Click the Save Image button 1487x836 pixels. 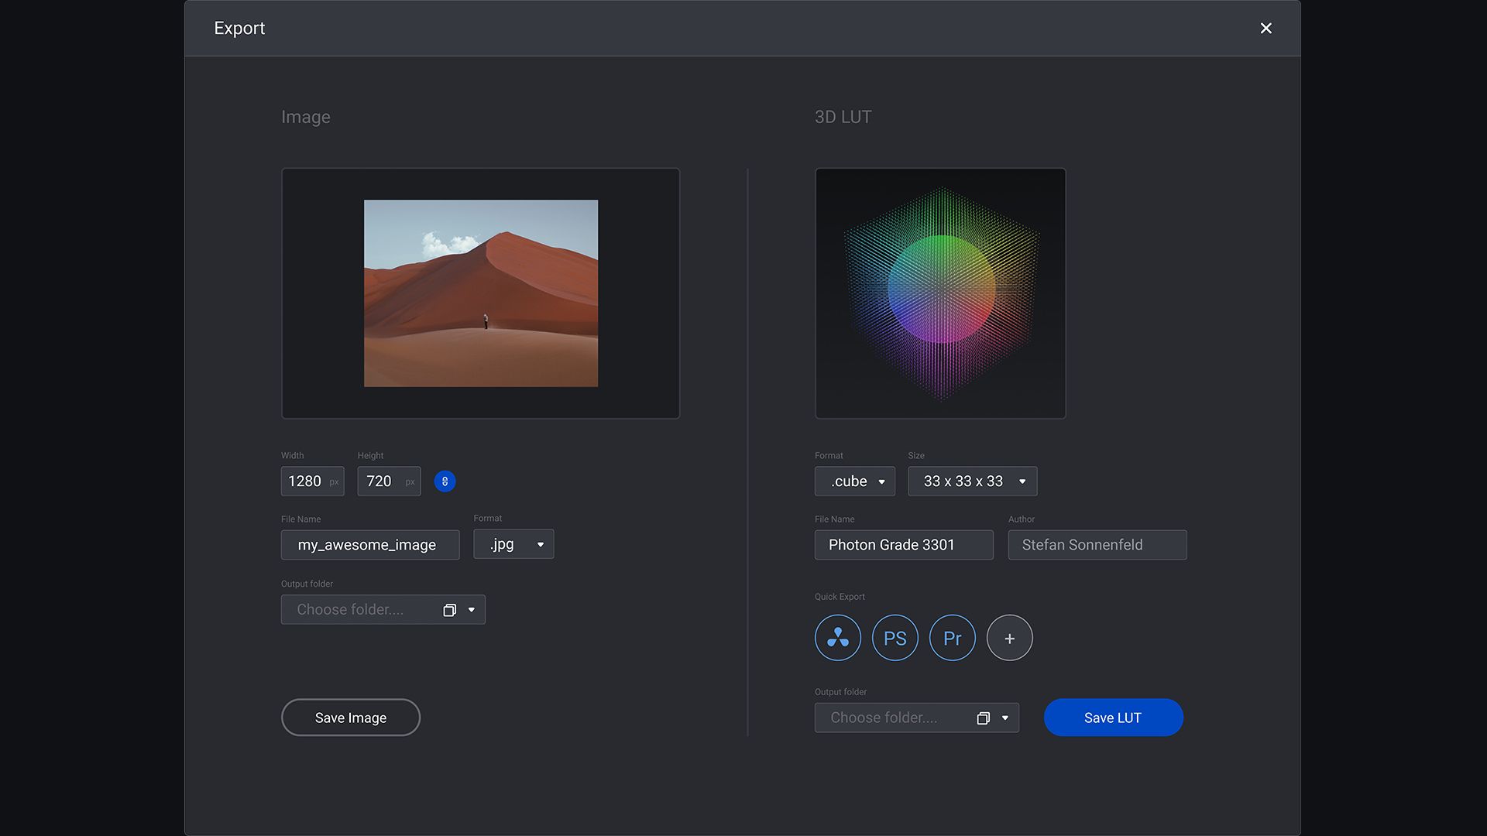pyautogui.click(x=350, y=718)
